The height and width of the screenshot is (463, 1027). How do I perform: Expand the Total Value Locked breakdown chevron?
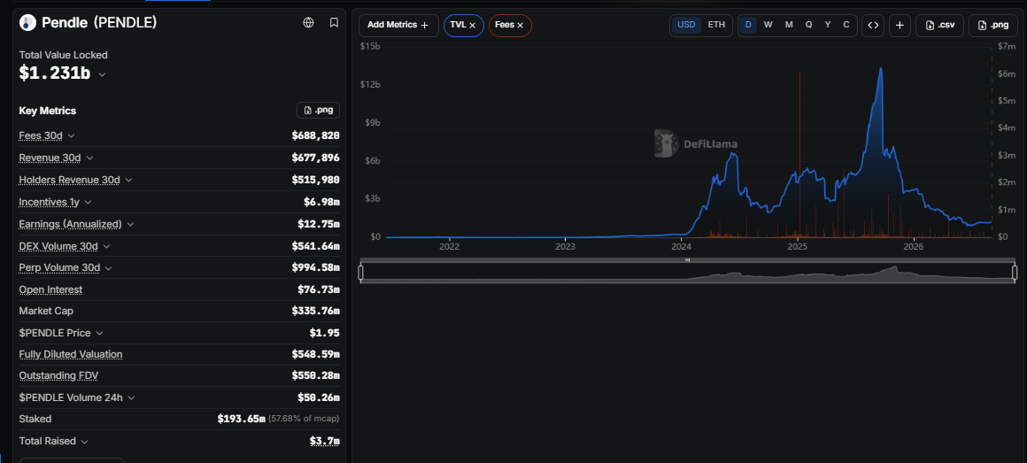click(x=102, y=74)
